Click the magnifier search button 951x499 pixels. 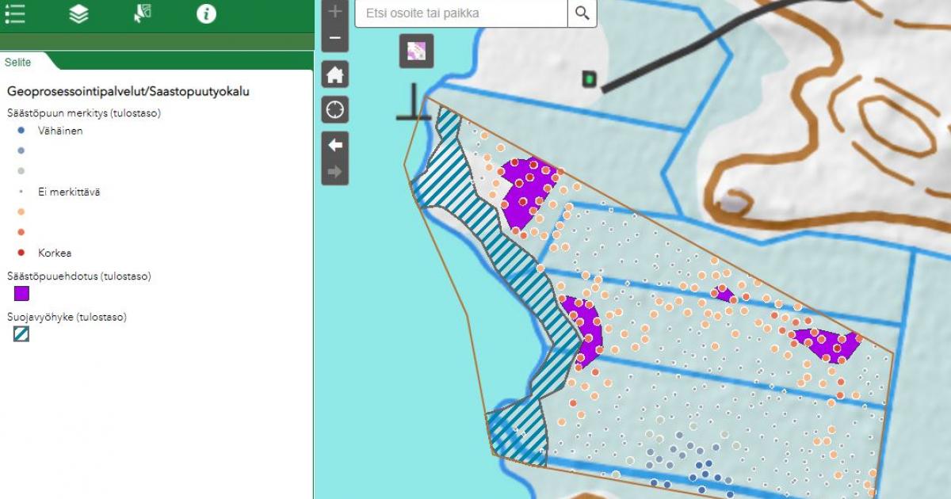pyautogui.click(x=582, y=13)
